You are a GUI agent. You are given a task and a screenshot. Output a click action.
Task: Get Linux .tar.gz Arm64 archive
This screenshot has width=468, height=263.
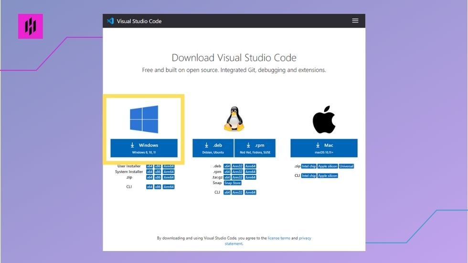(x=250, y=177)
